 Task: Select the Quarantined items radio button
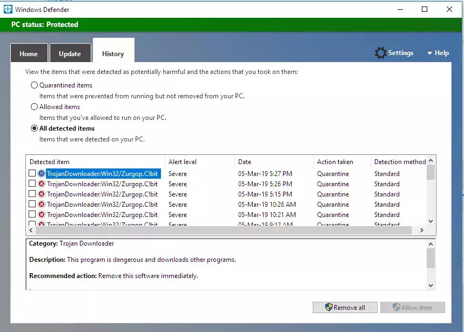click(x=35, y=85)
